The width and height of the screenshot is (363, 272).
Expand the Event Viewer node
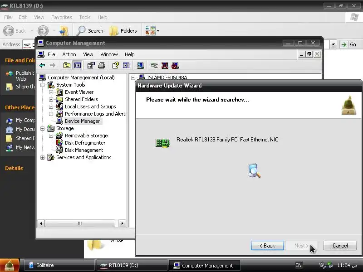(51, 92)
